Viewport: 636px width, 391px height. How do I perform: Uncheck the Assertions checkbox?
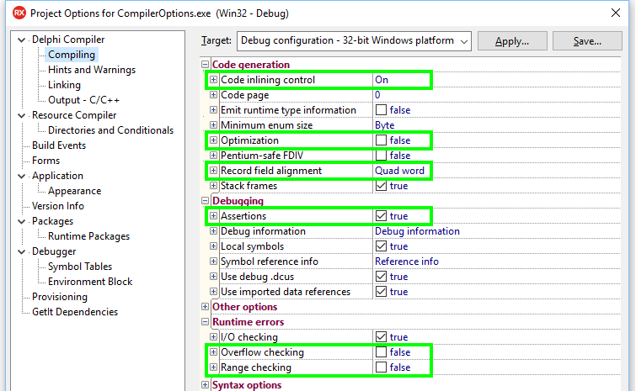pos(381,216)
